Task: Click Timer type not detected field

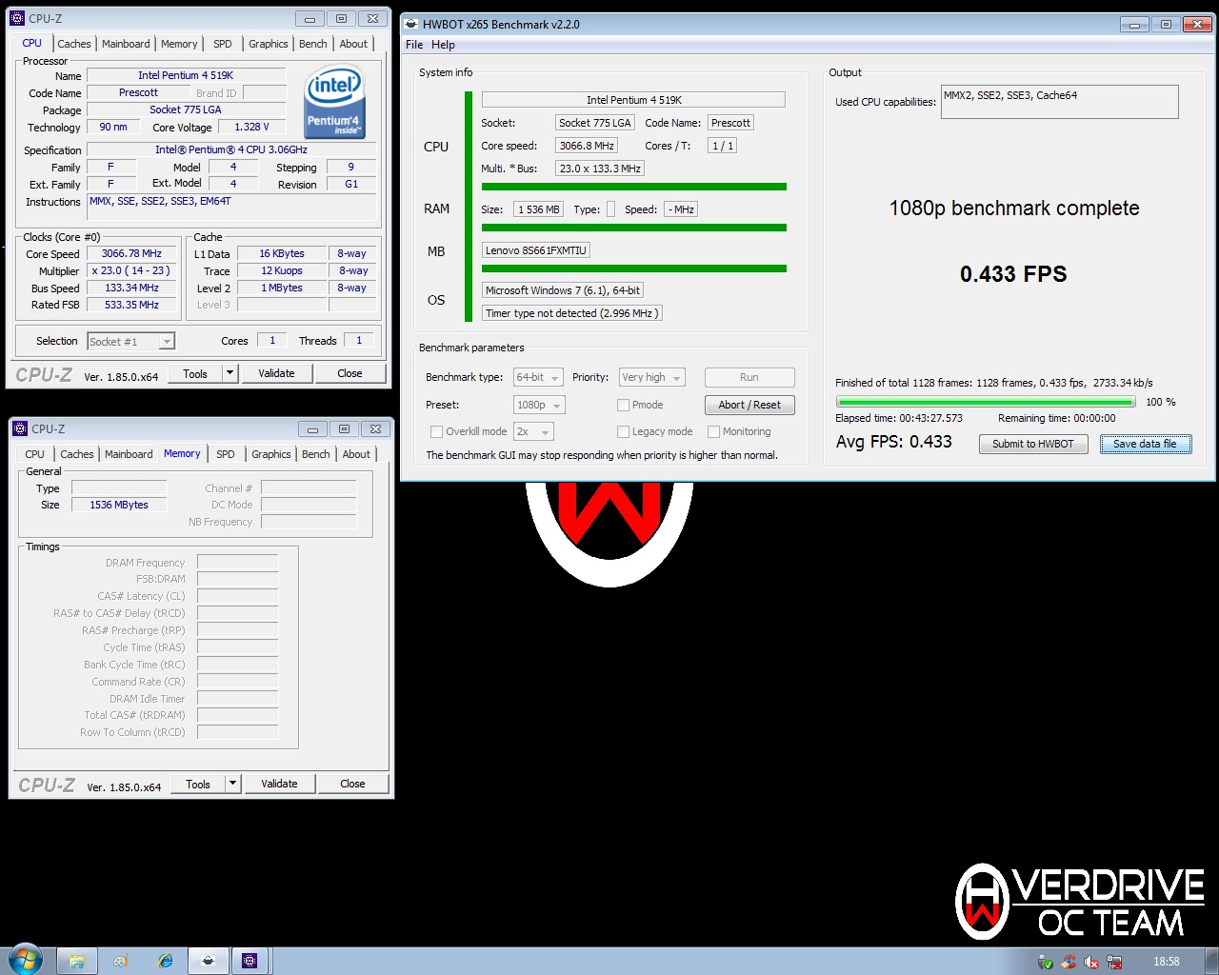Action: pyautogui.click(x=571, y=313)
